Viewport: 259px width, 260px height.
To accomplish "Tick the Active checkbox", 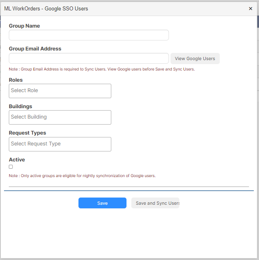I will [x=11, y=167].
